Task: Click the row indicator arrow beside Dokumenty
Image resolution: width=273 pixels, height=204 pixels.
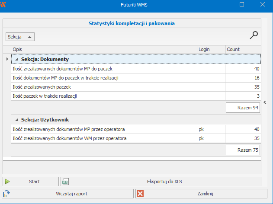Action: (6, 59)
